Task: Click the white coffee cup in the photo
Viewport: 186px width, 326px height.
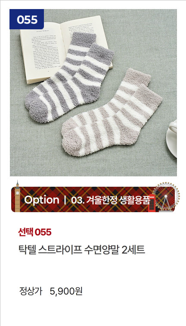Action: click(171, 138)
